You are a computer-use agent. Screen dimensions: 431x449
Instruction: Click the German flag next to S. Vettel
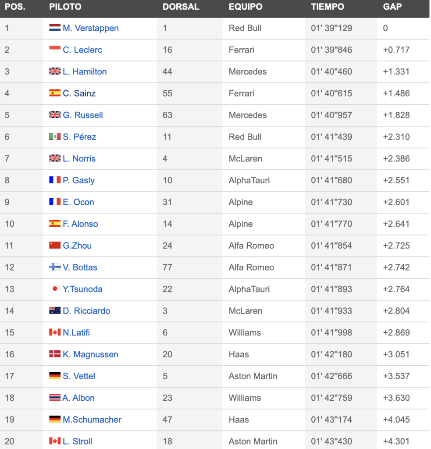tap(55, 375)
